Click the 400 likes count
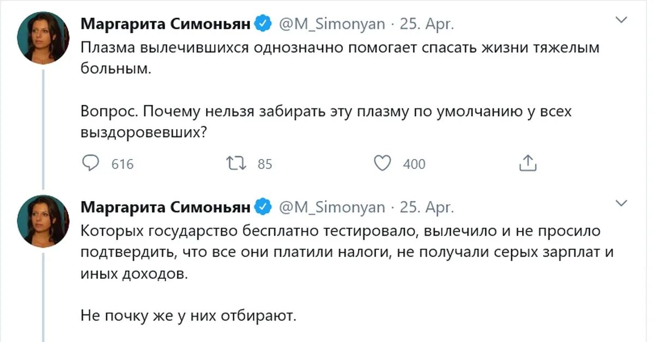Viewport: 654px width, 342px height. click(x=414, y=164)
